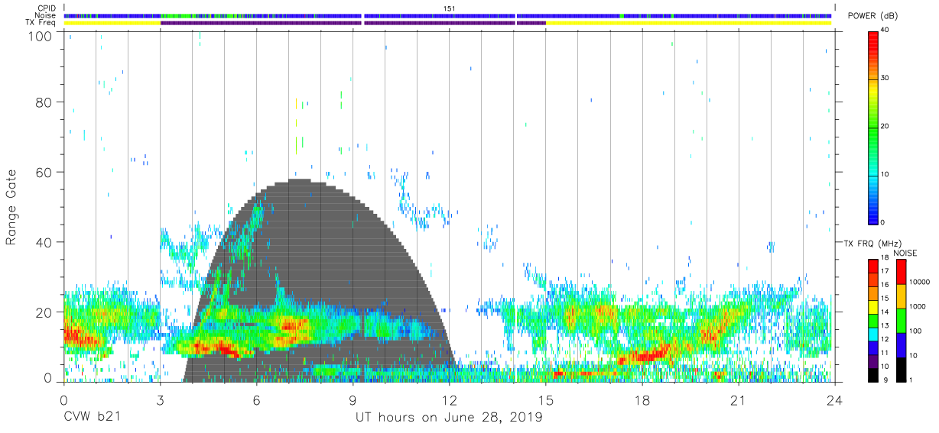Click the 11 label in TX FRQ legend
Viewport: 939px width, 433px height.
[x=885, y=353]
